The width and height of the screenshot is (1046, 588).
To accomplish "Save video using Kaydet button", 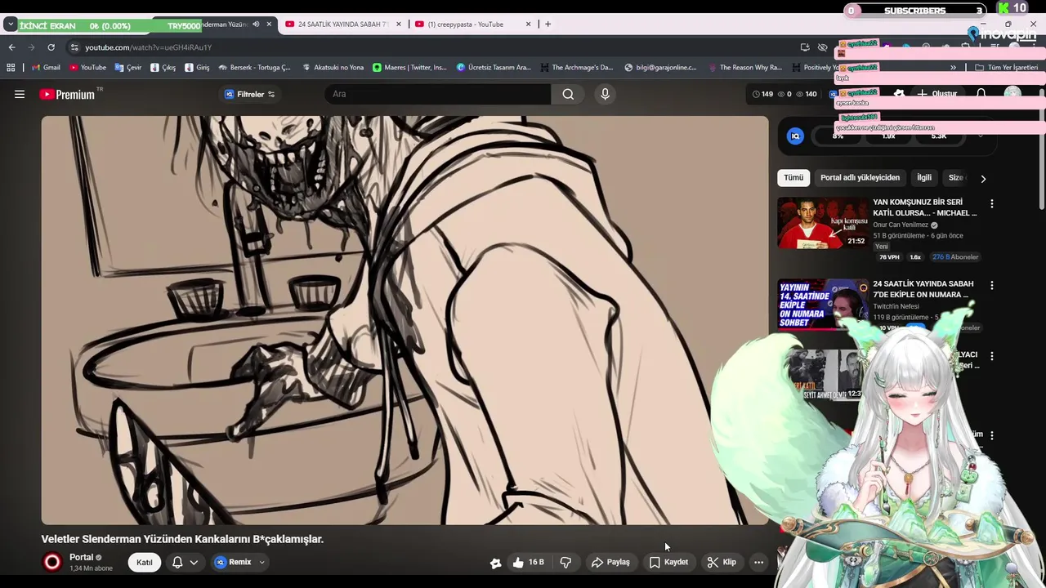I will [x=668, y=562].
